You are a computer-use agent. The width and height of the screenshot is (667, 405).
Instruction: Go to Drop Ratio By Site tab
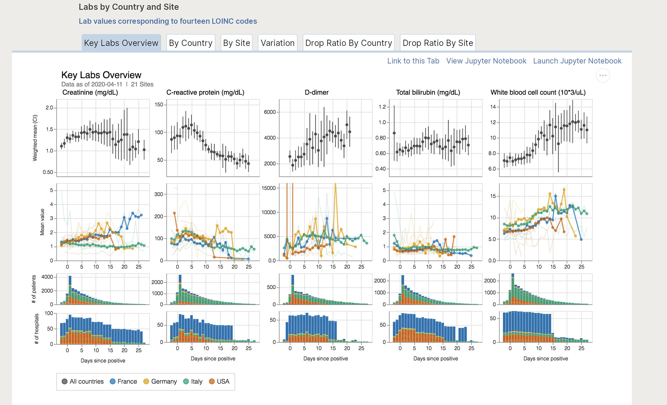438,43
